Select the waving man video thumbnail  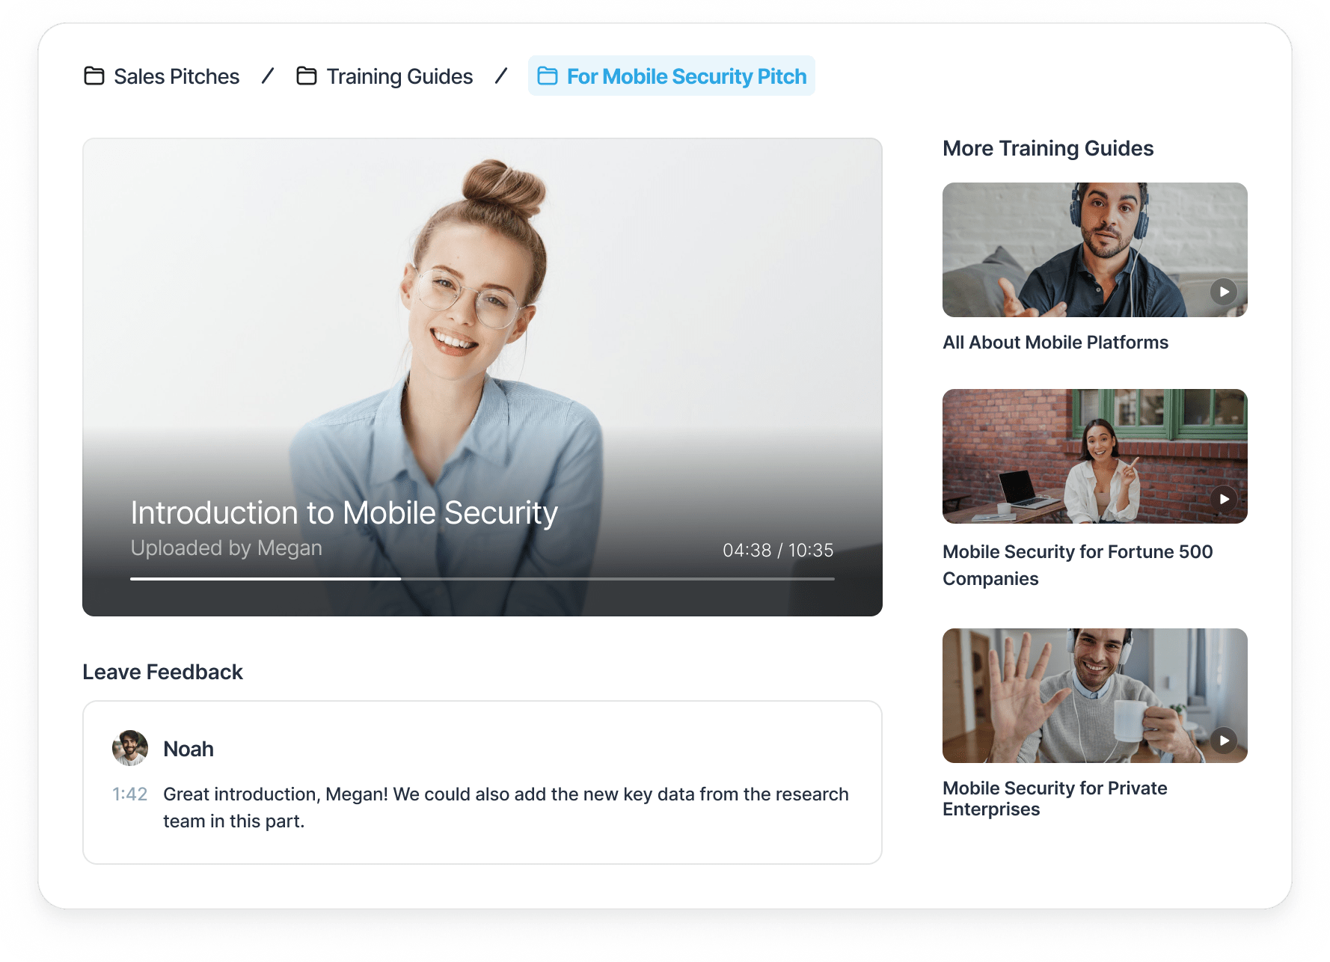click(1094, 696)
